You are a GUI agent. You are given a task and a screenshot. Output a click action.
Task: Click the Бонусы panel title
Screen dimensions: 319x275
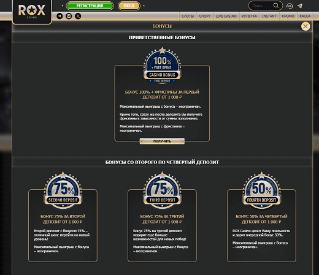pyautogui.click(x=162, y=26)
